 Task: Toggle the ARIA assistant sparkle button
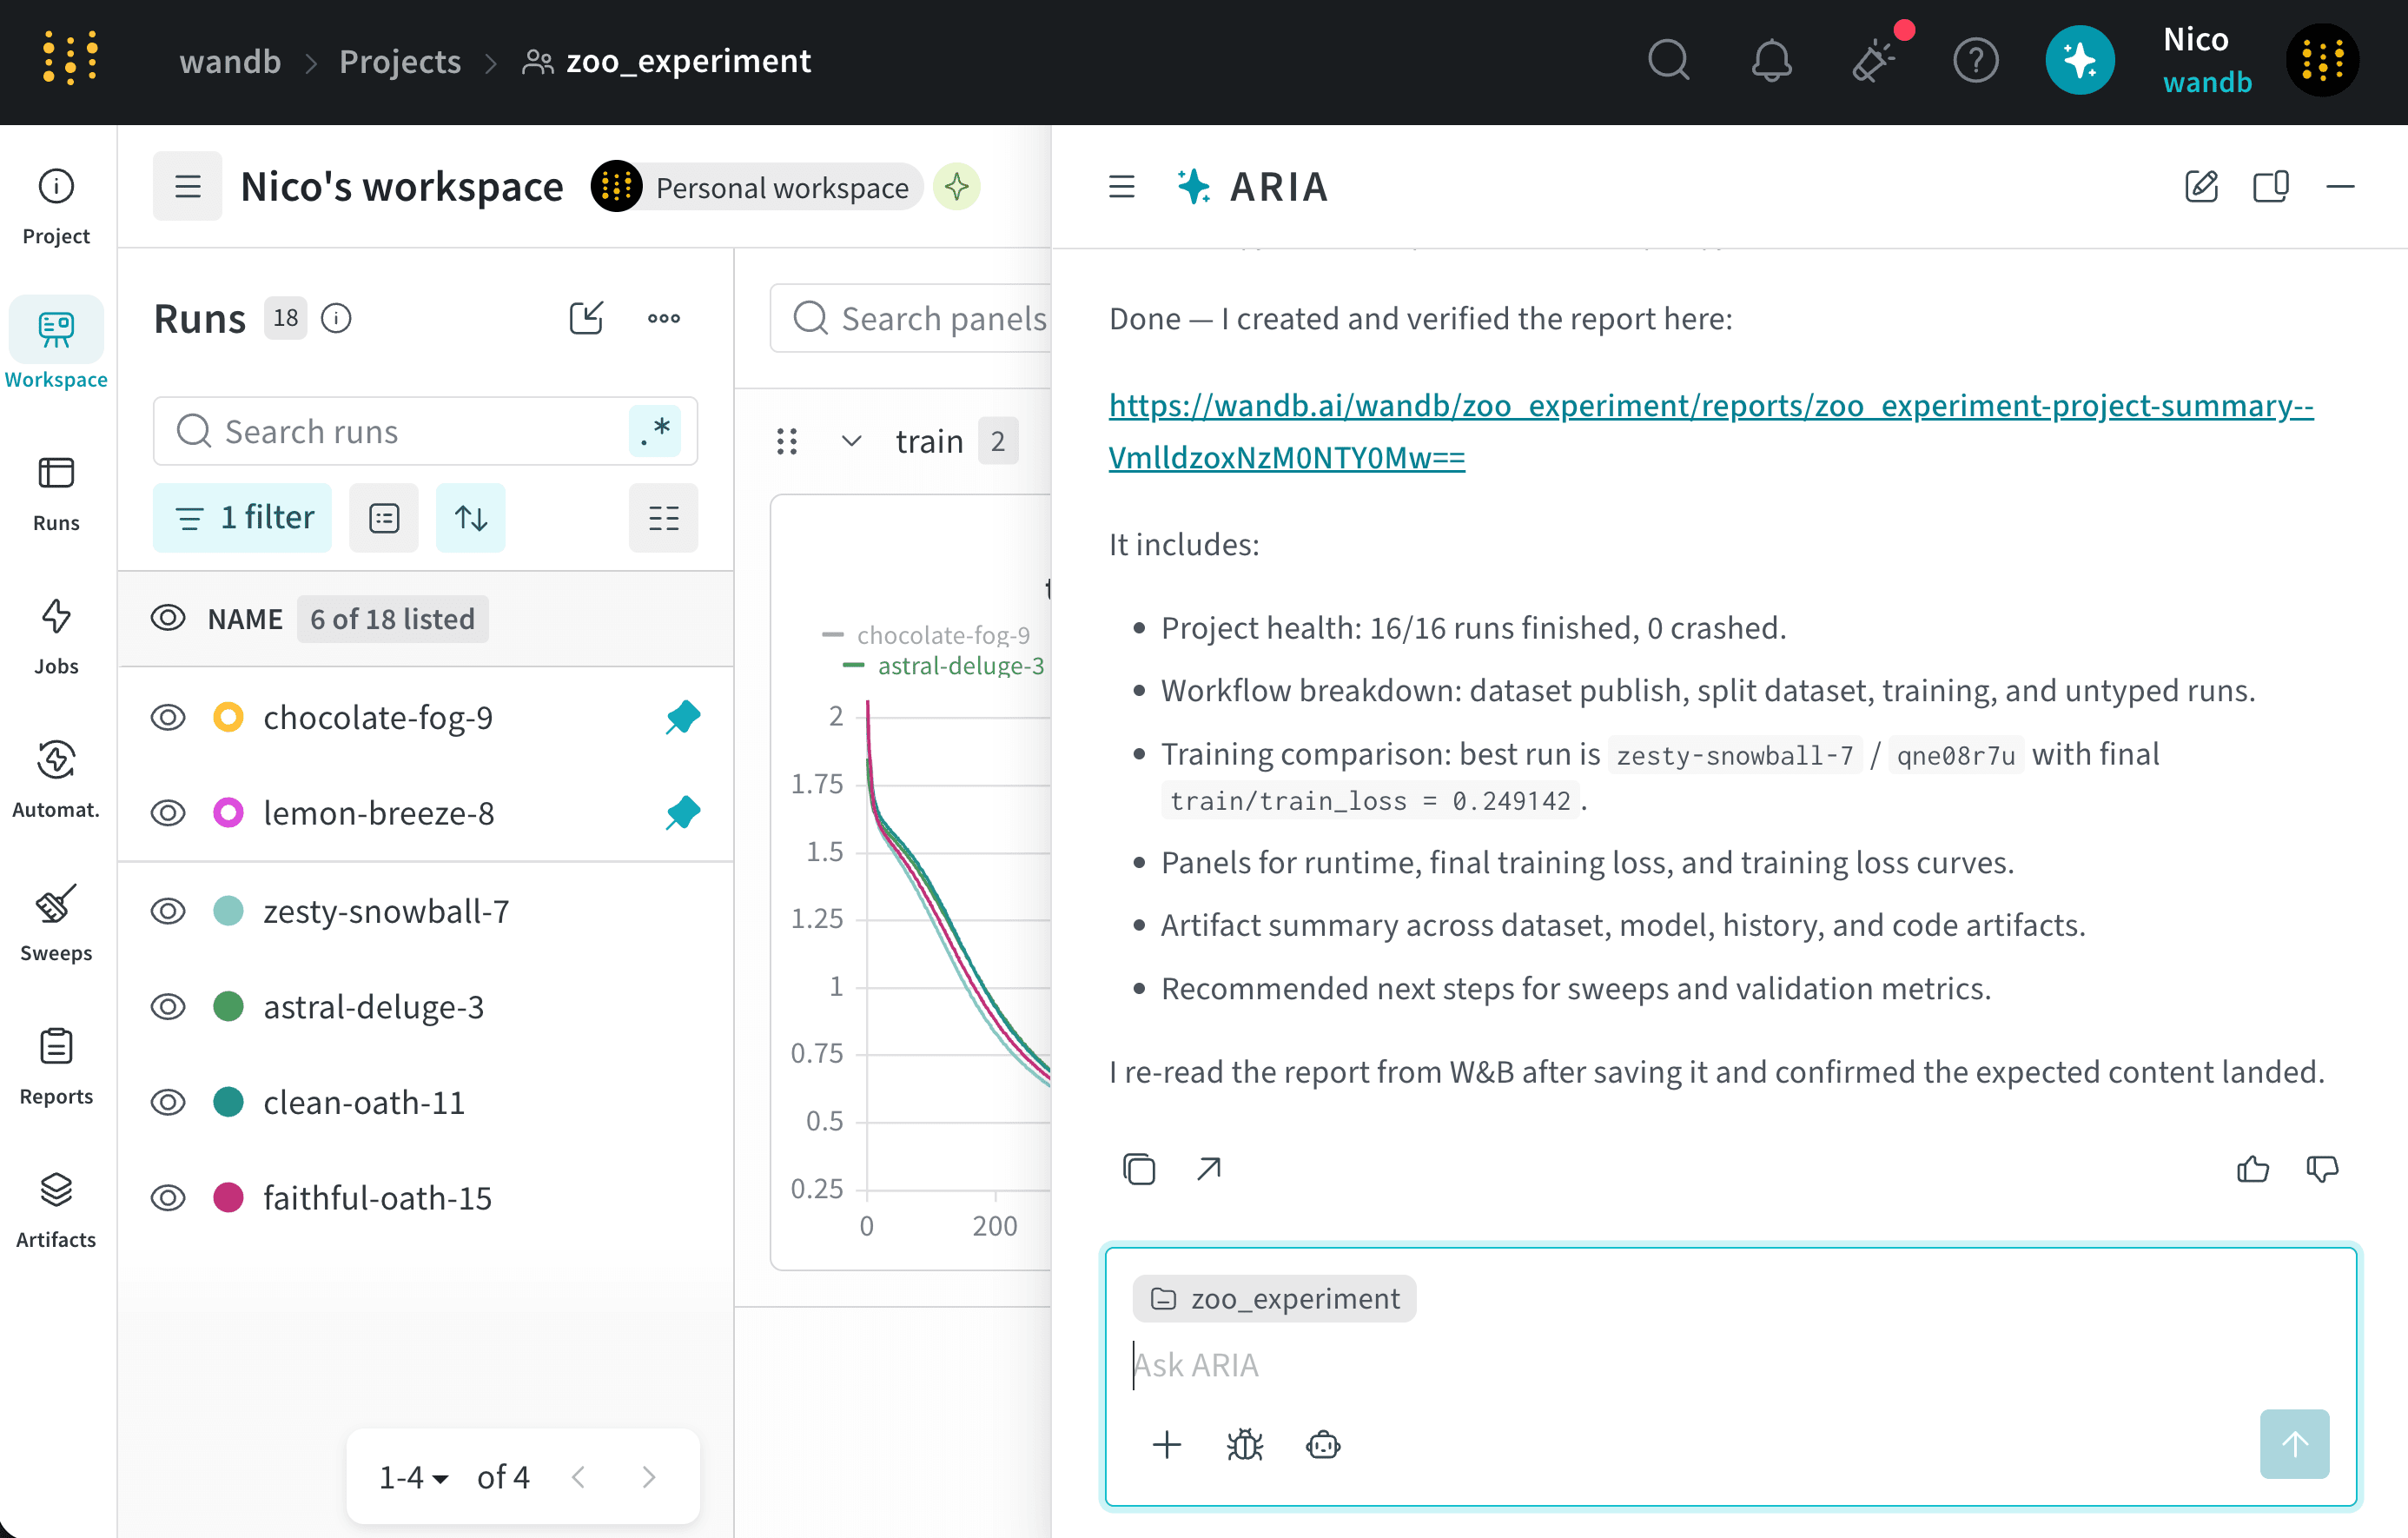(x=2079, y=60)
